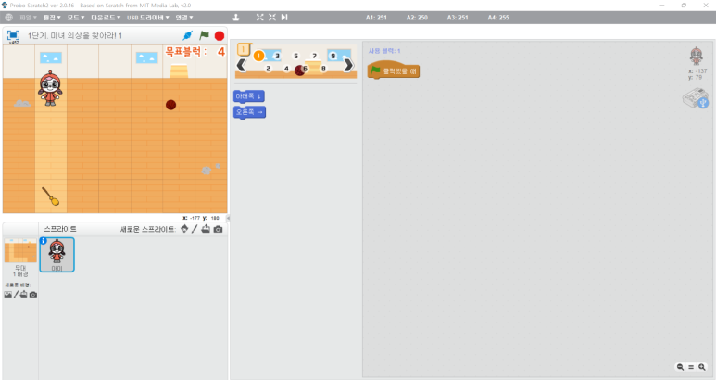Screen dimensions: 716x380
Task: Select level 6 in the level map
Action: point(305,69)
